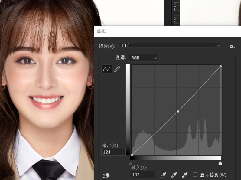Click the 输出 output value field
Viewport: 241px width, 180px height.
tap(113, 152)
